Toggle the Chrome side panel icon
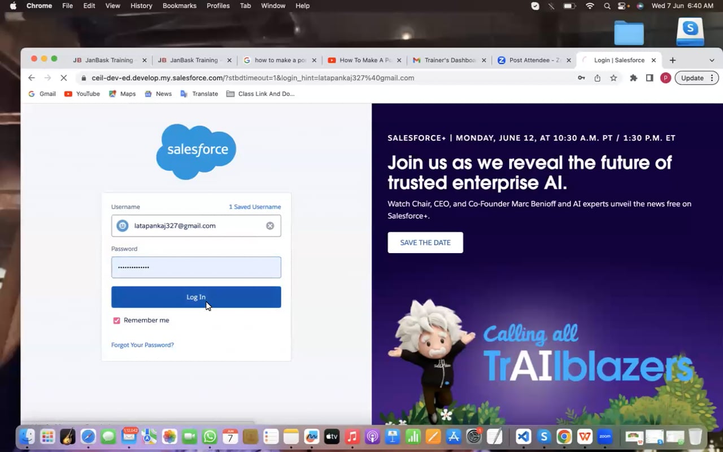The height and width of the screenshot is (452, 723). 650,78
